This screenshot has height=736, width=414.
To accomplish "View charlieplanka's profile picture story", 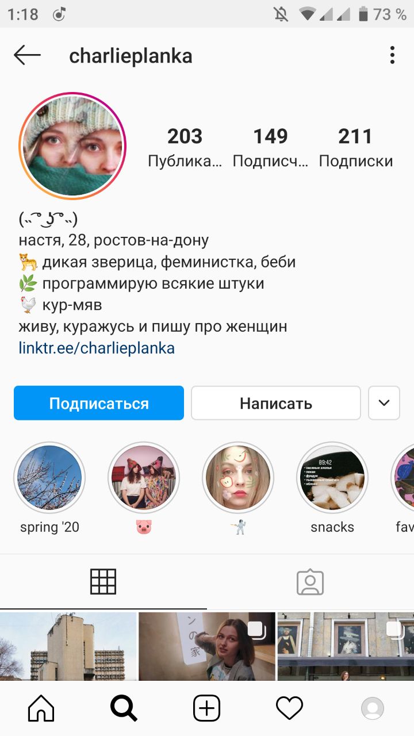I will tap(72, 146).
